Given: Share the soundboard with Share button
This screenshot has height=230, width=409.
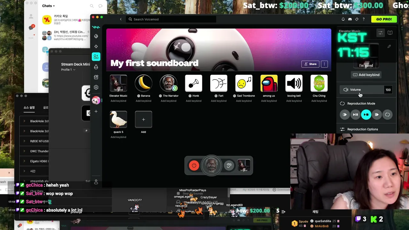Looking at the screenshot, I should [x=310, y=64].
